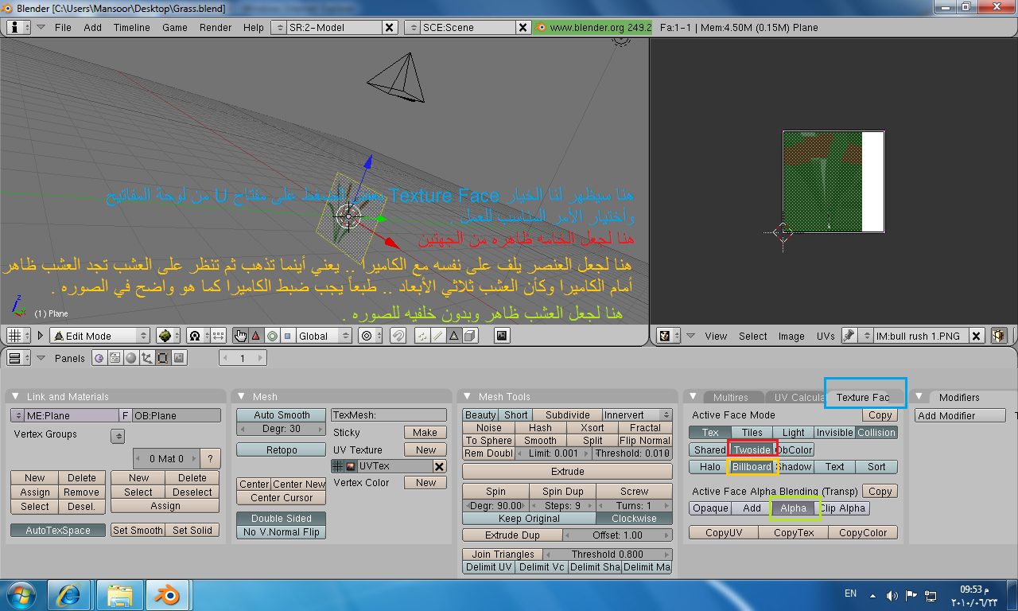Switch to the Multires tab
Viewport: 1018px width, 611px height.
(730, 397)
